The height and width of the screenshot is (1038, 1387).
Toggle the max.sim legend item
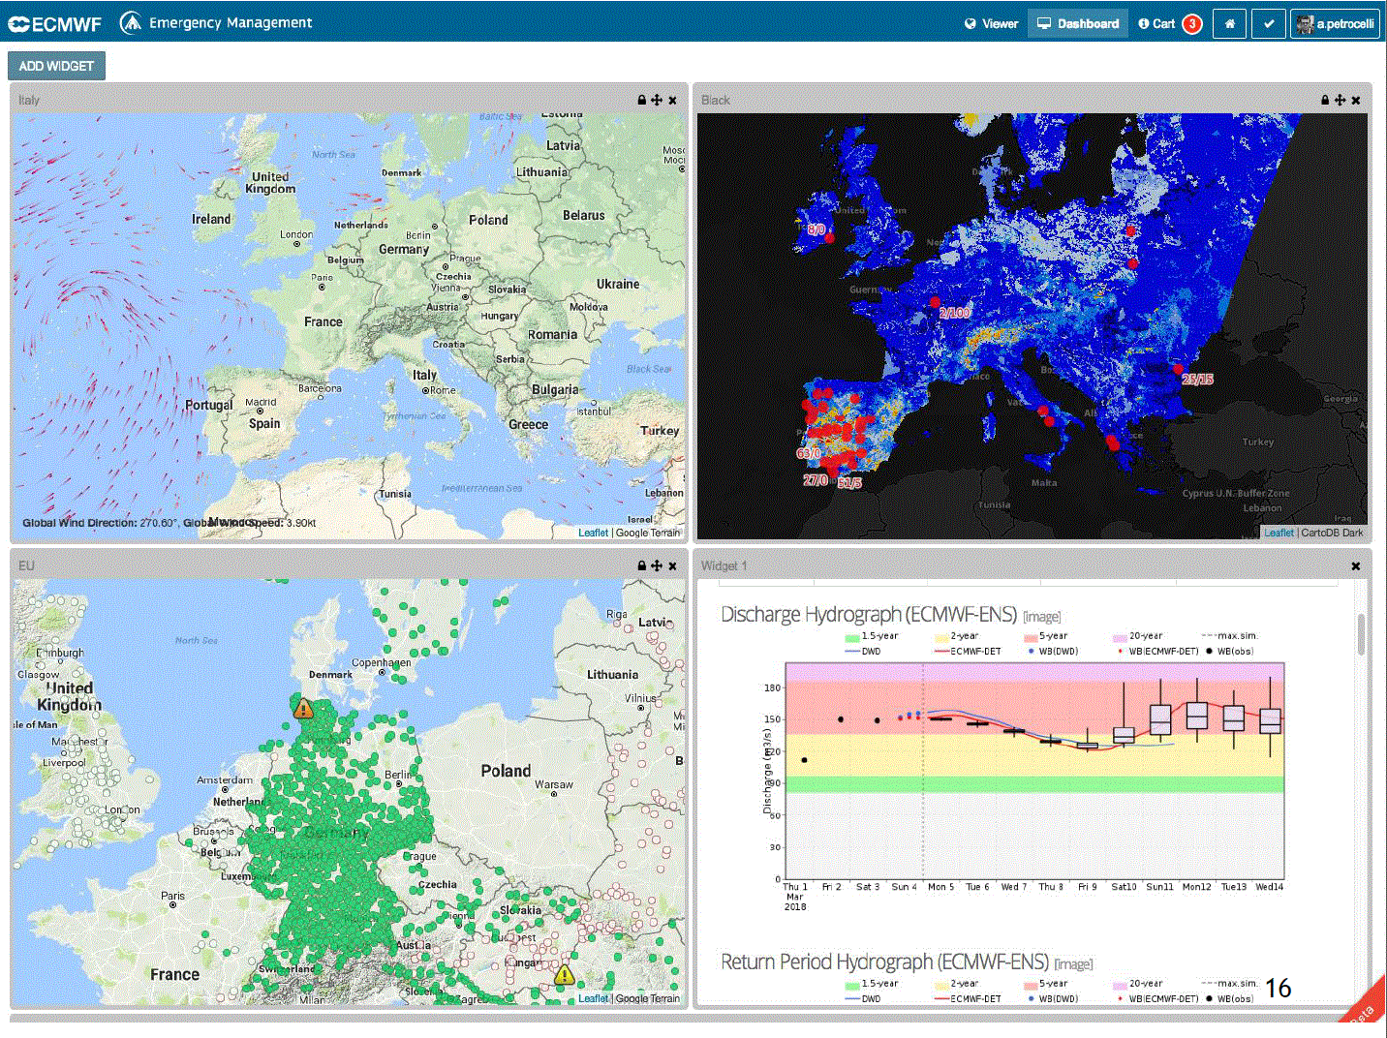tap(1232, 636)
